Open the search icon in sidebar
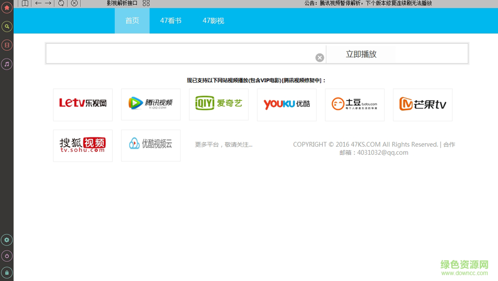The width and height of the screenshot is (498, 281). [7, 27]
